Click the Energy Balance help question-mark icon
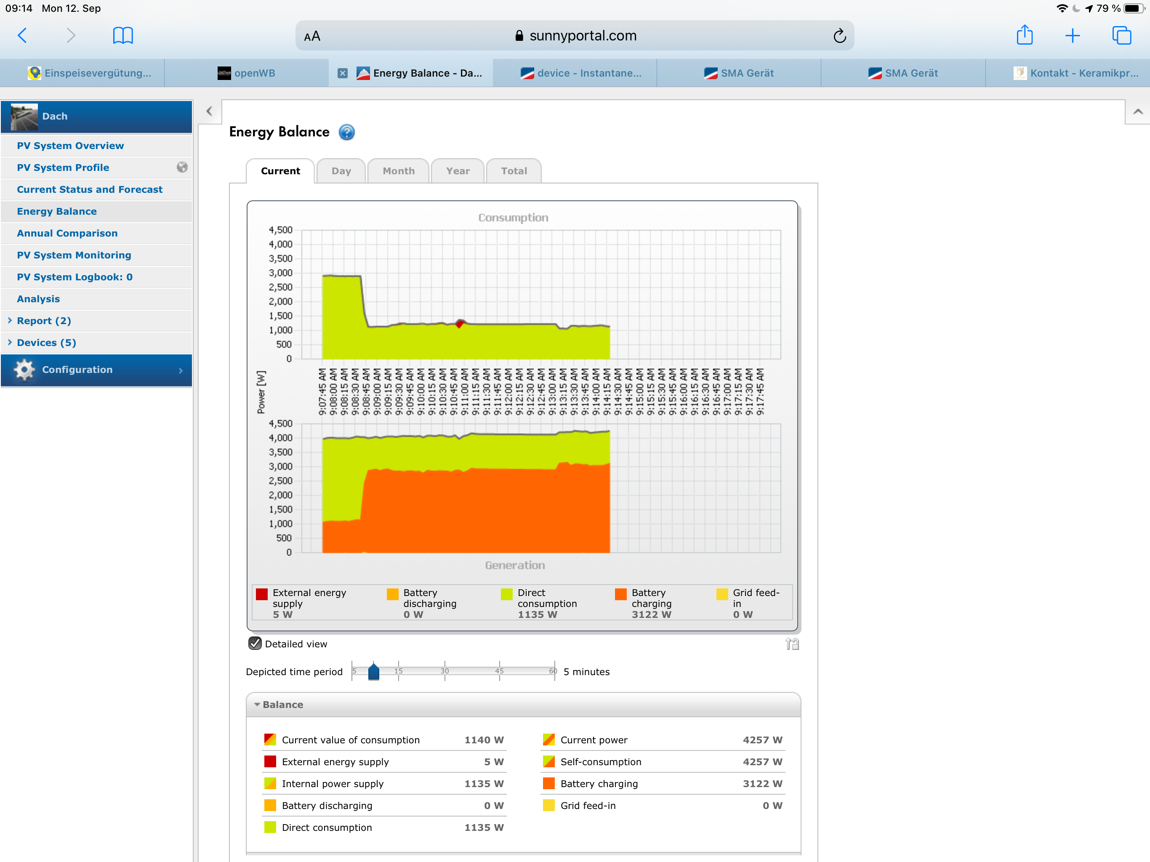The image size is (1150, 862). [x=346, y=132]
